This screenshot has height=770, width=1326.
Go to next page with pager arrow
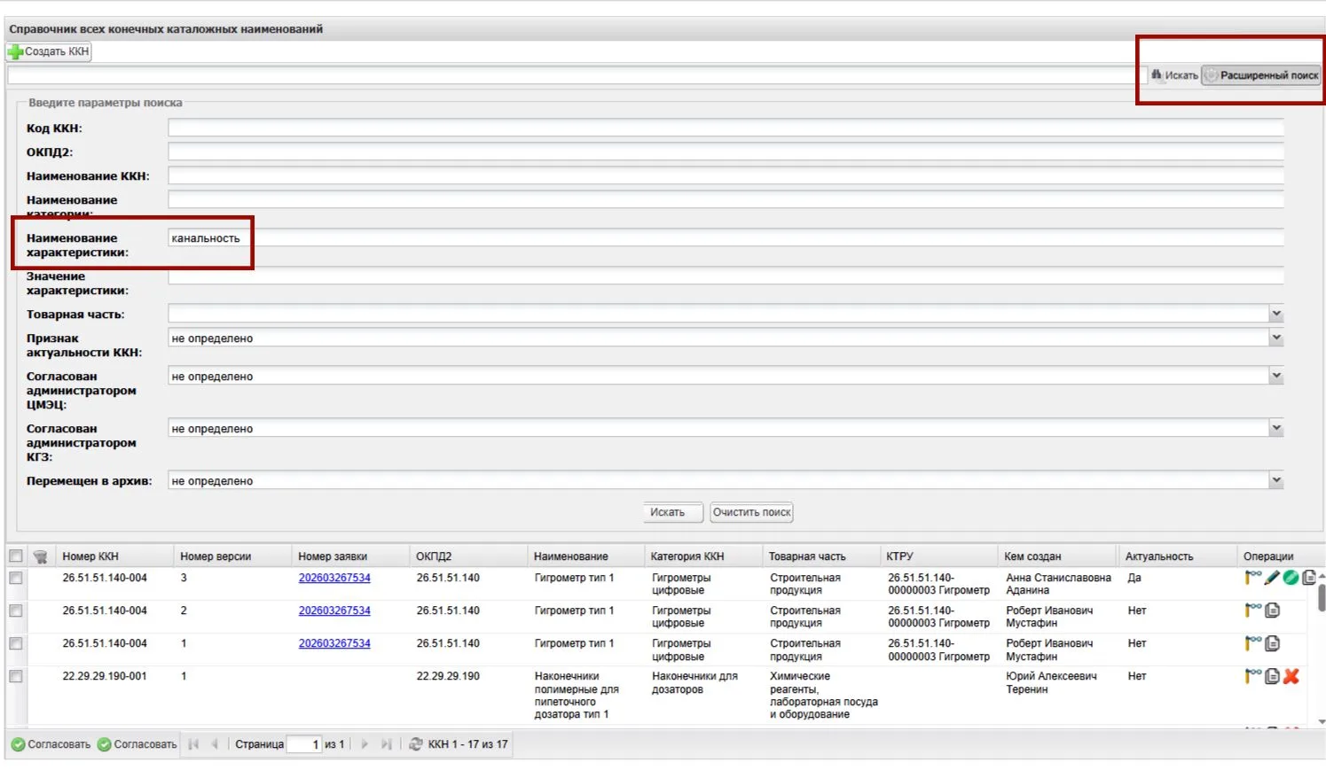[x=365, y=744]
